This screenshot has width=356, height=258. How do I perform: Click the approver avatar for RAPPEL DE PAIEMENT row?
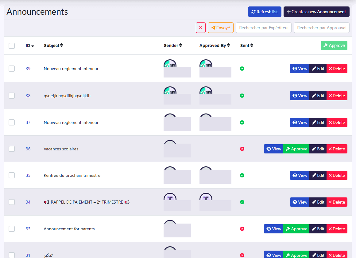pyautogui.click(x=206, y=197)
